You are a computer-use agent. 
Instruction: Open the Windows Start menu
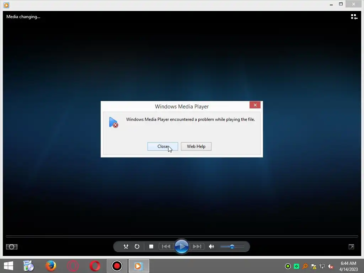(9, 266)
